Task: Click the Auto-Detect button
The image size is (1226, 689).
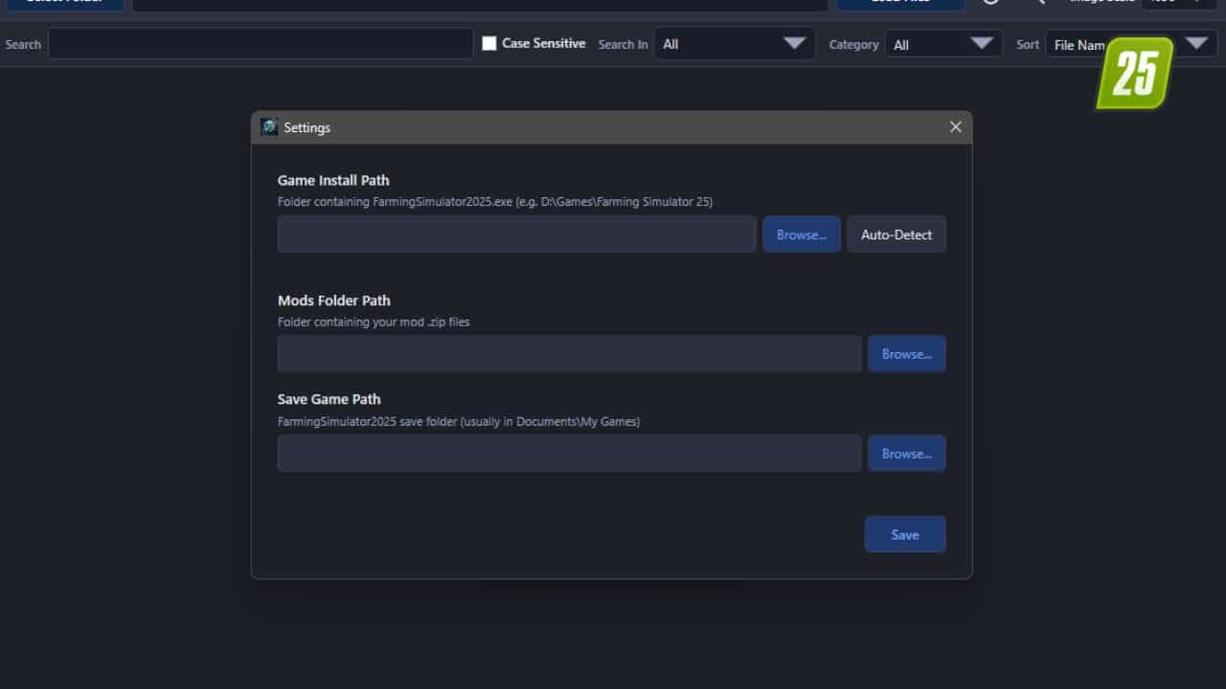Action: tap(896, 233)
